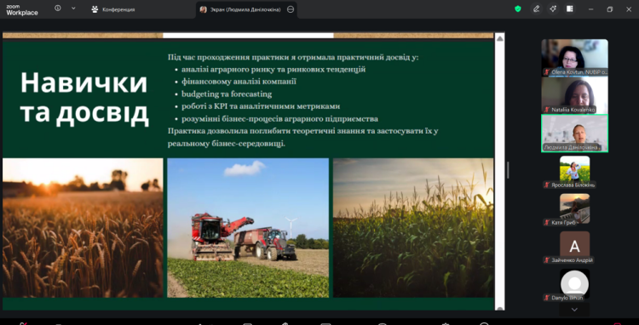Click bullet фінансовому аналізі компанії

pyautogui.click(x=239, y=82)
